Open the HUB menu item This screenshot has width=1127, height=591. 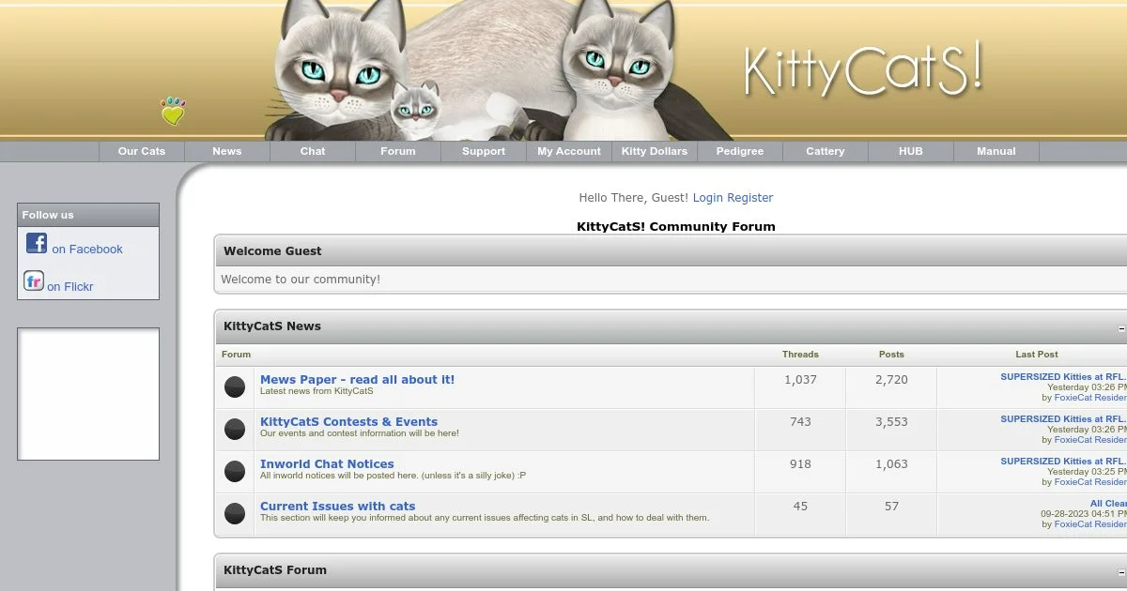(x=911, y=151)
